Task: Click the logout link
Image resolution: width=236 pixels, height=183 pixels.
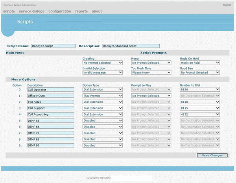Action: point(227,5)
